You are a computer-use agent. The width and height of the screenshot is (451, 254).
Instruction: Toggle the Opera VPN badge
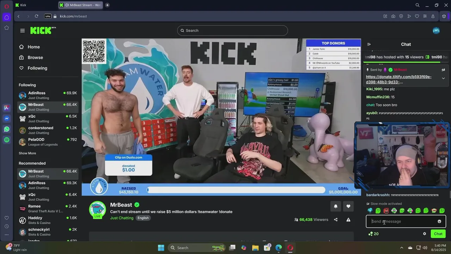48,16
